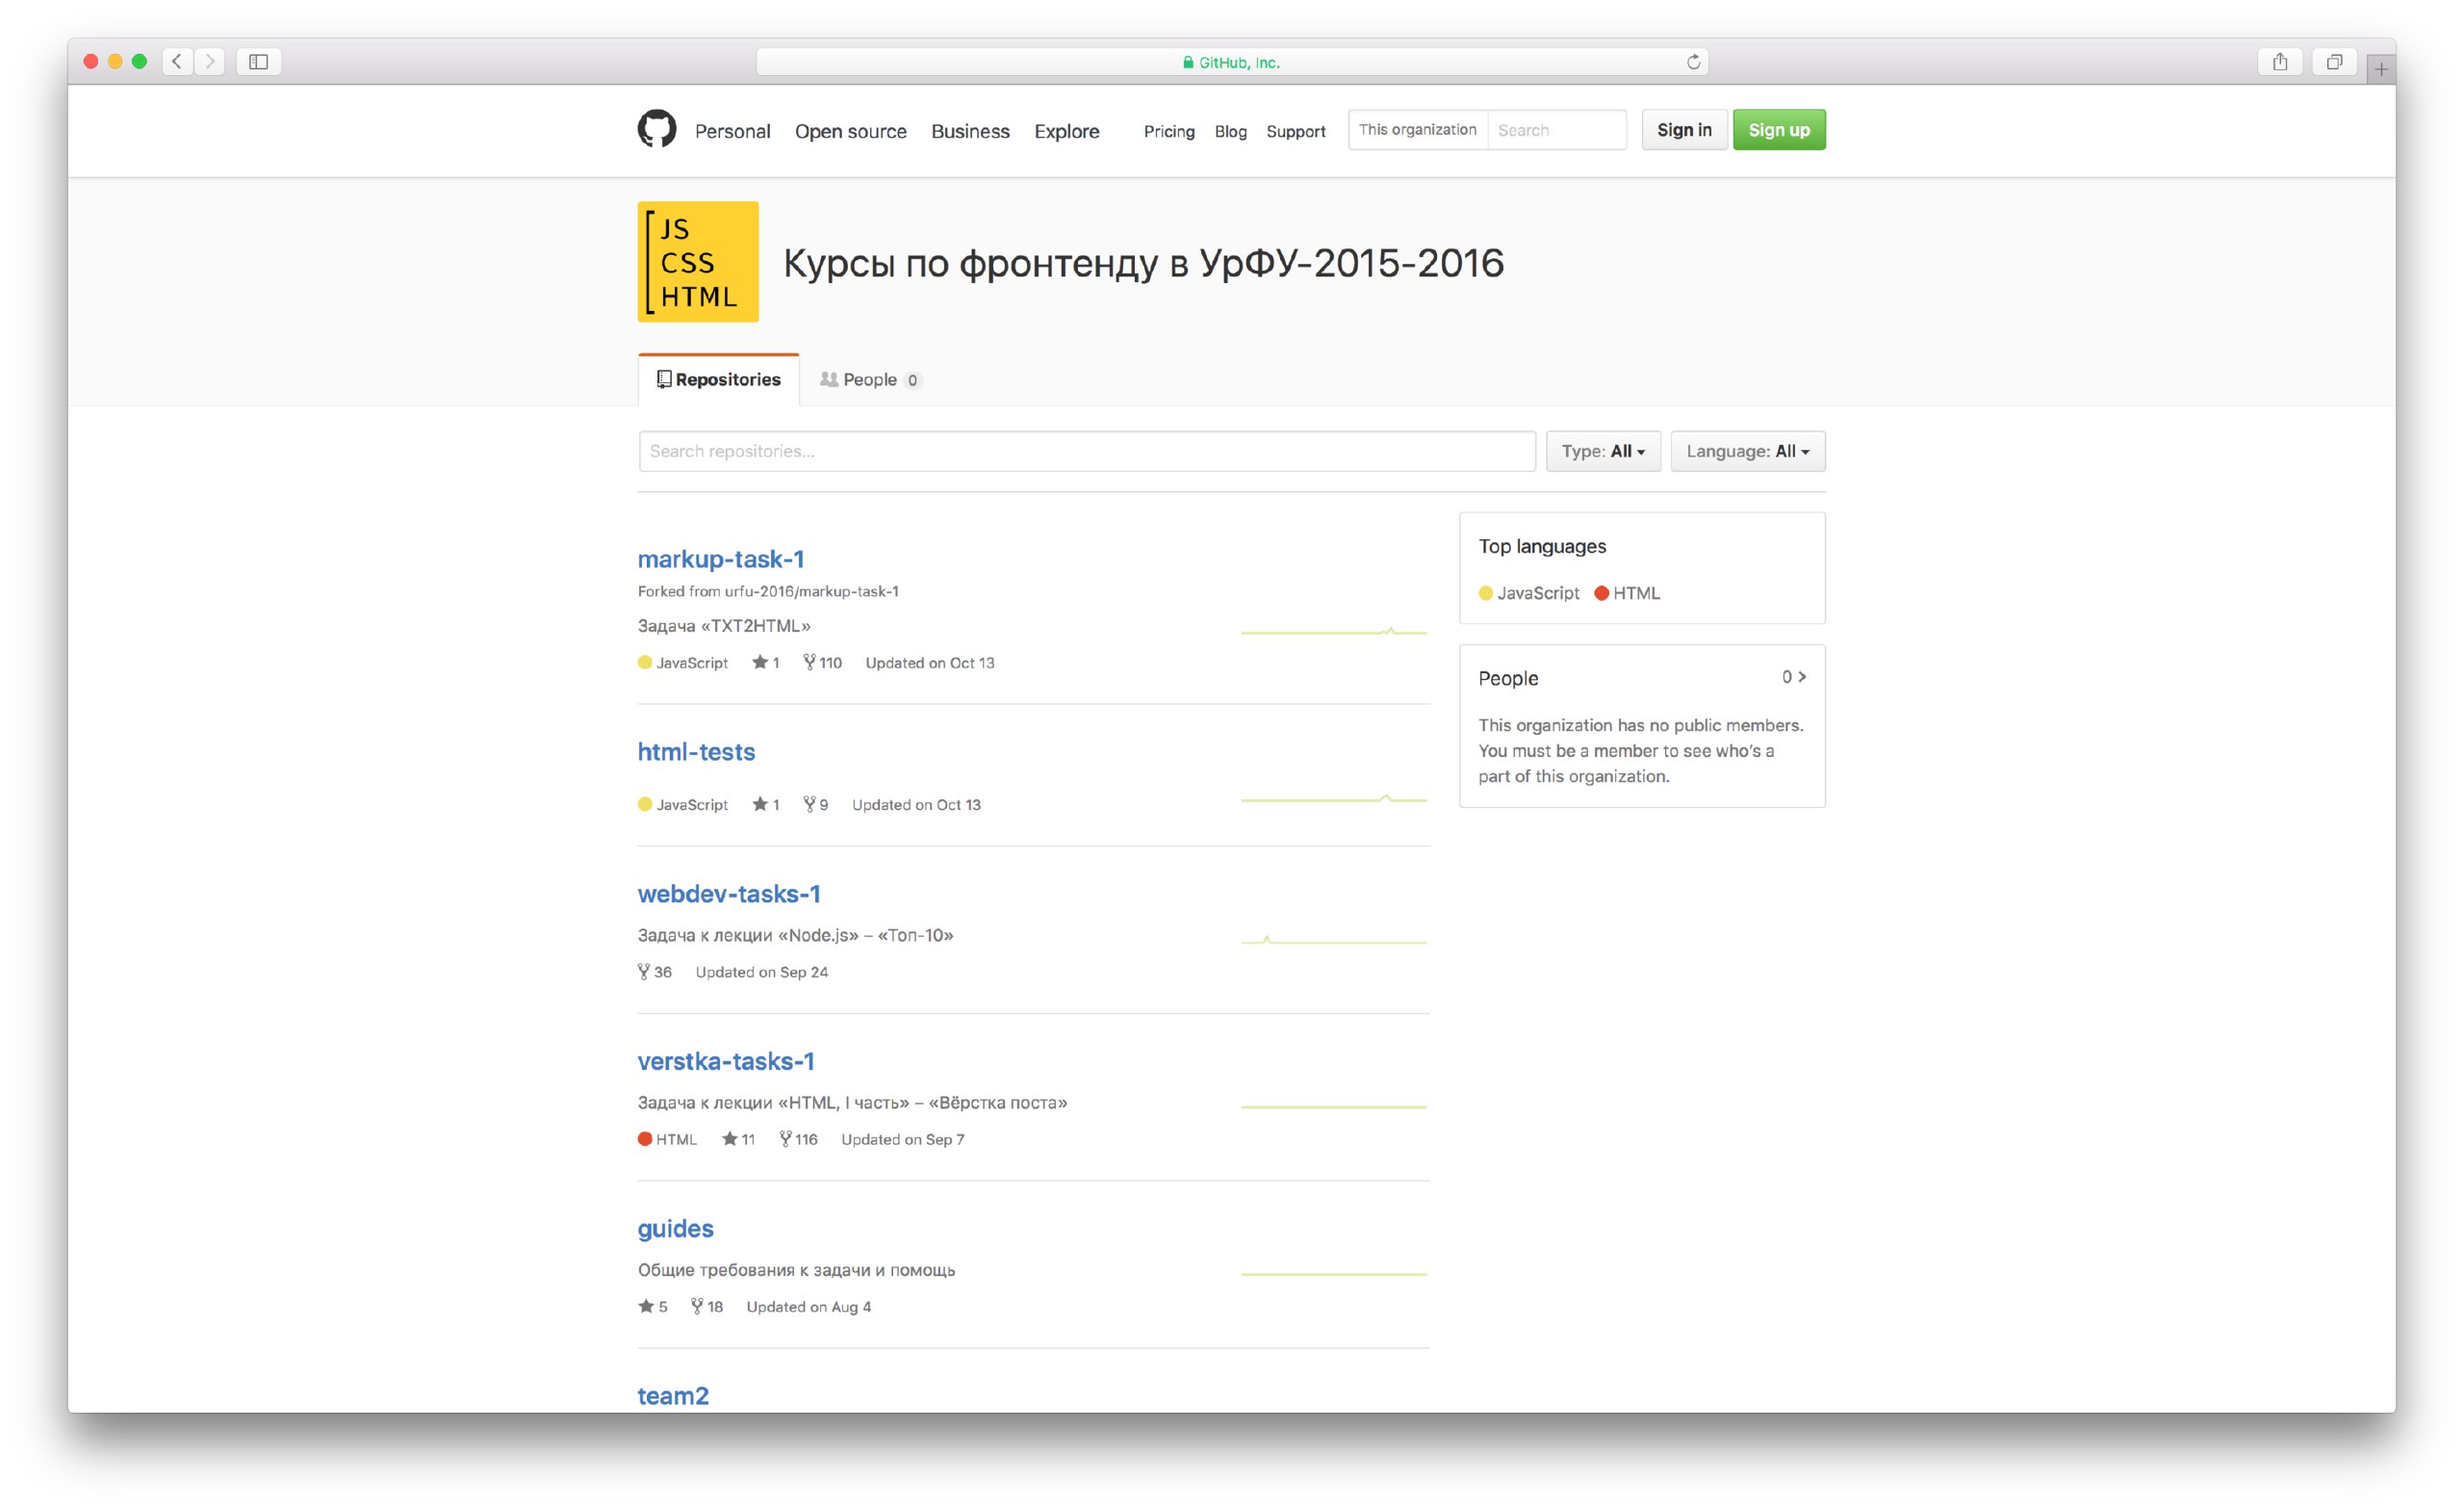Open the Support link
The width and height of the screenshot is (2464, 1510).
pyautogui.click(x=1295, y=131)
